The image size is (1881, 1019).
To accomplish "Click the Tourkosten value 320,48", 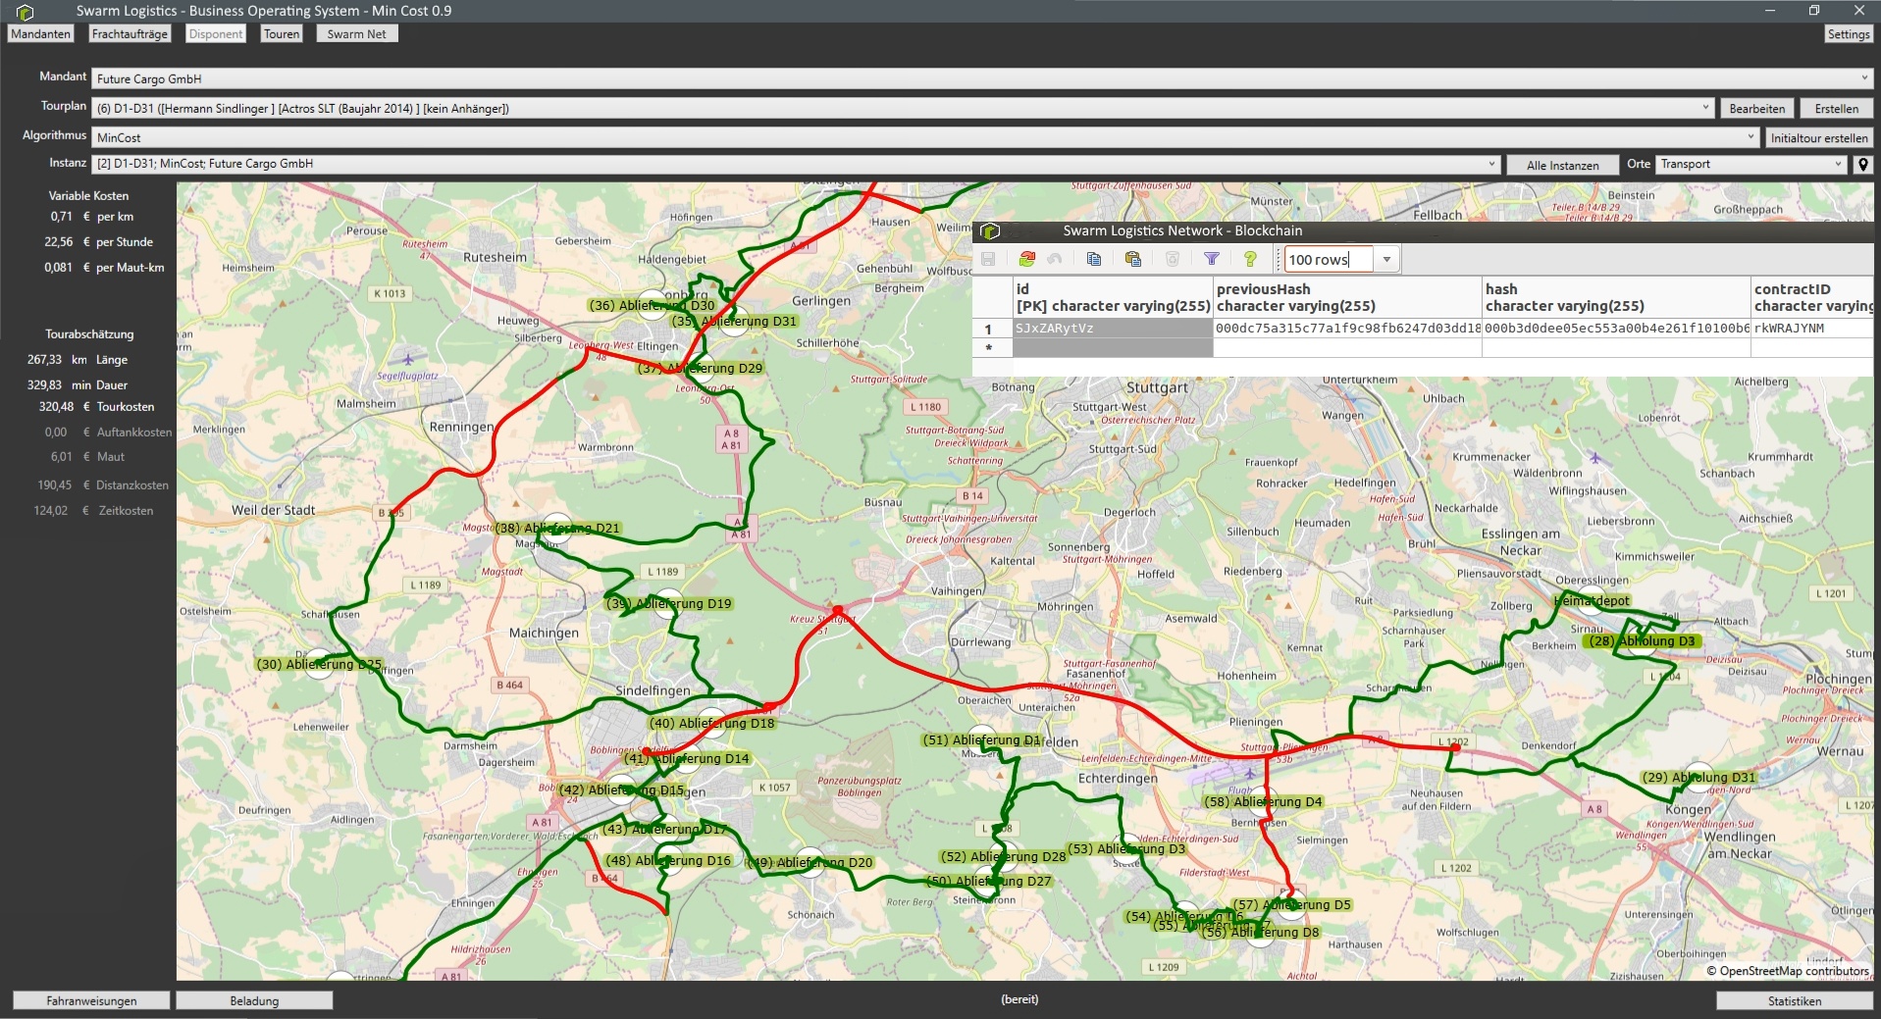I will click(x=56, y=407).
